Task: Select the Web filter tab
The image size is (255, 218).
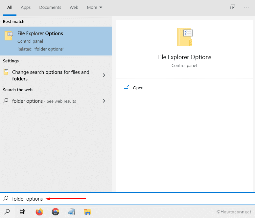Action: pyautogui.click(x=74, y=8)
